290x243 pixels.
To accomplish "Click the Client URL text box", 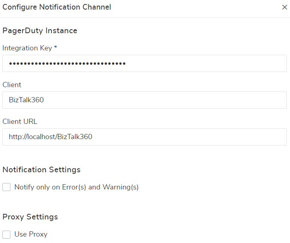I will click(144, 137).
